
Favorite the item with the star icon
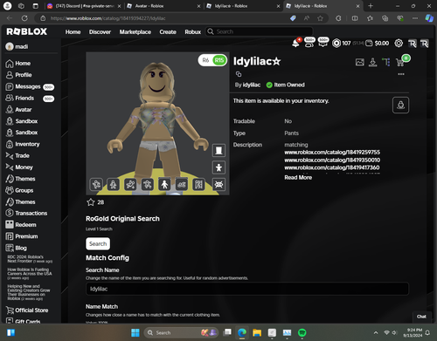point(91,202)
